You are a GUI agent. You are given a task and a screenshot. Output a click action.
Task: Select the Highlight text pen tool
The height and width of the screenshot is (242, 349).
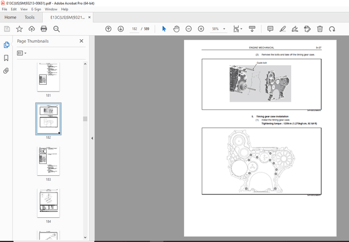(283, 29)
